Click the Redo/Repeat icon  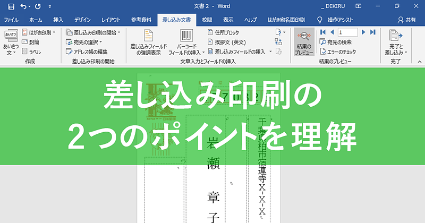(x=38, y=6)
